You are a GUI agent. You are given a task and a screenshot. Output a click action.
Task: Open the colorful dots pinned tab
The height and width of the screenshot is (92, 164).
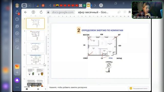(37, 6)
